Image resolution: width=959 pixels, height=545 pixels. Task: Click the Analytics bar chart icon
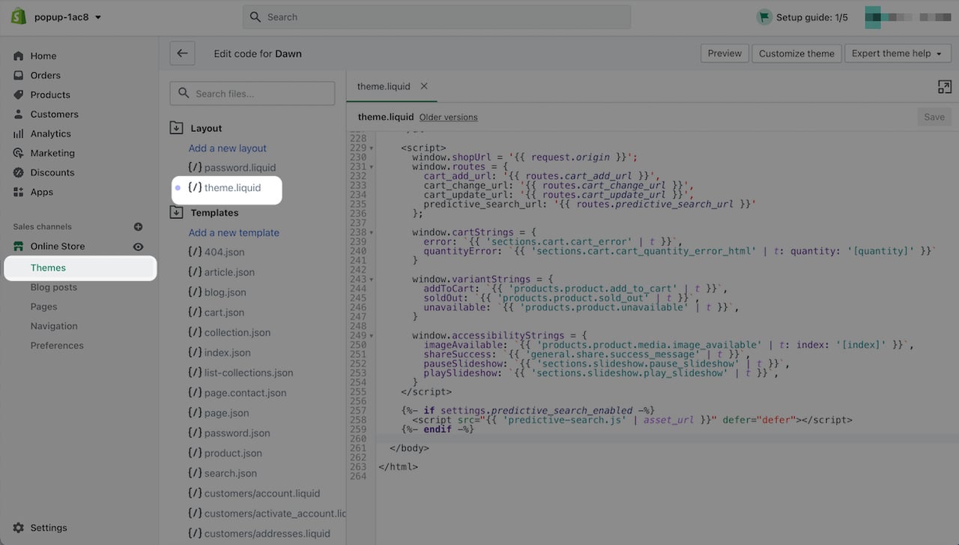[x=19, y=133]
